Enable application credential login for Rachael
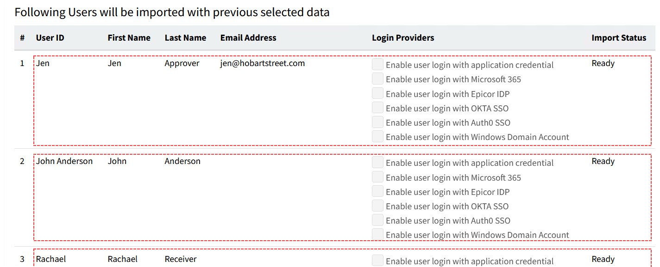 377,261
